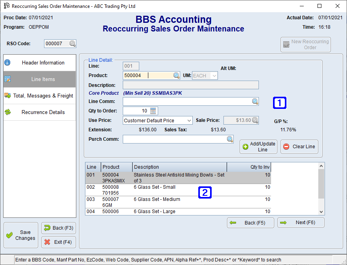Search products with the Product field magnifier
Viewport: 347px width, 265px height.
(x=176, y=75)
